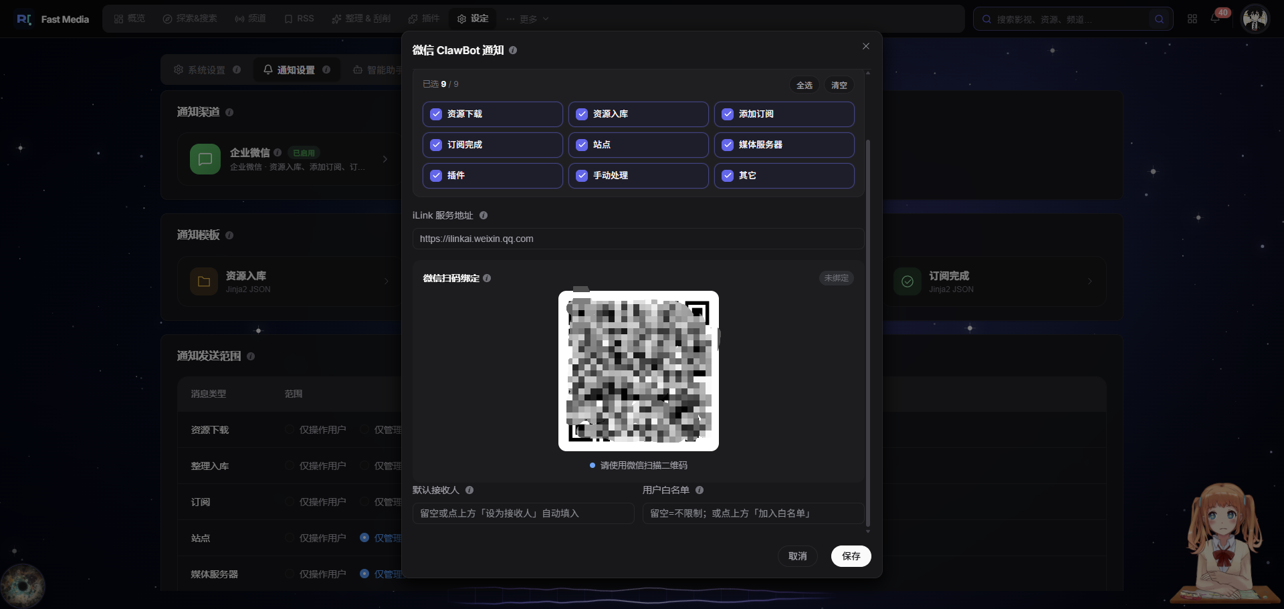
Task: Select 仅管理 radio in 站点 row
Action: pyautogui.click(x=364, y=537)
